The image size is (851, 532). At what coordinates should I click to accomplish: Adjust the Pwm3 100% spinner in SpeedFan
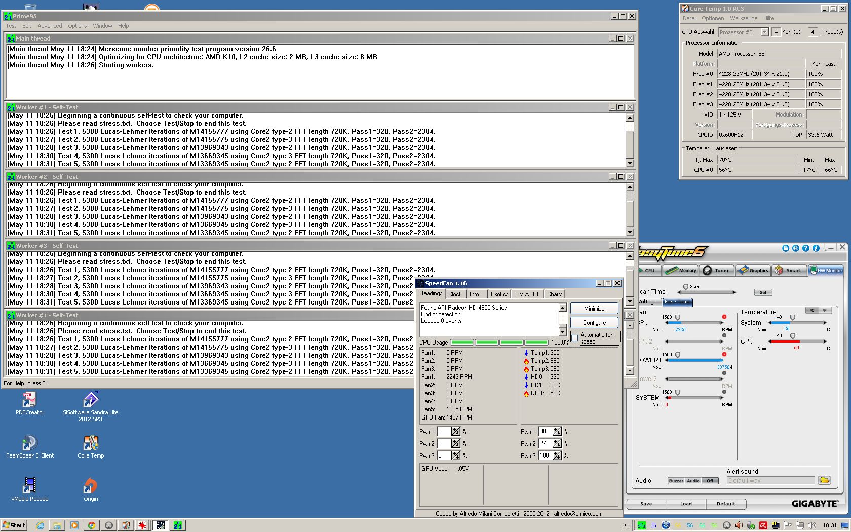point(557,456)
